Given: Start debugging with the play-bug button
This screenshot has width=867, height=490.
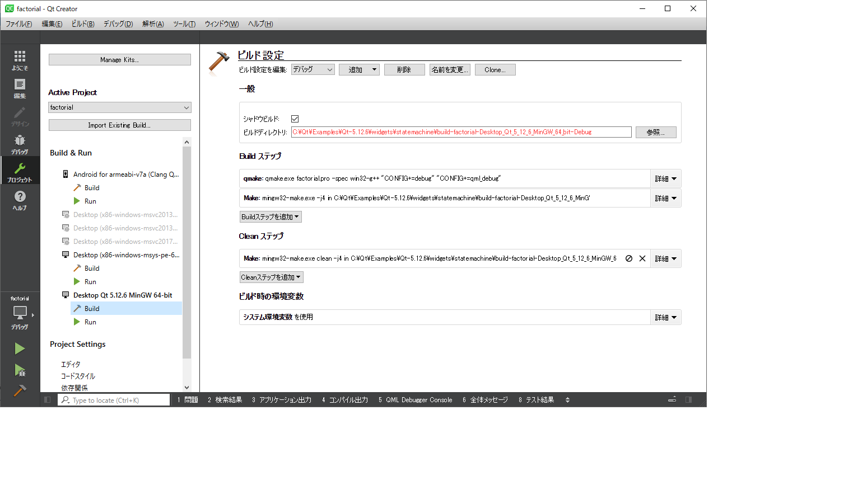Looking at the screenshot, I should pyautogui.click(x=20, y=370).
